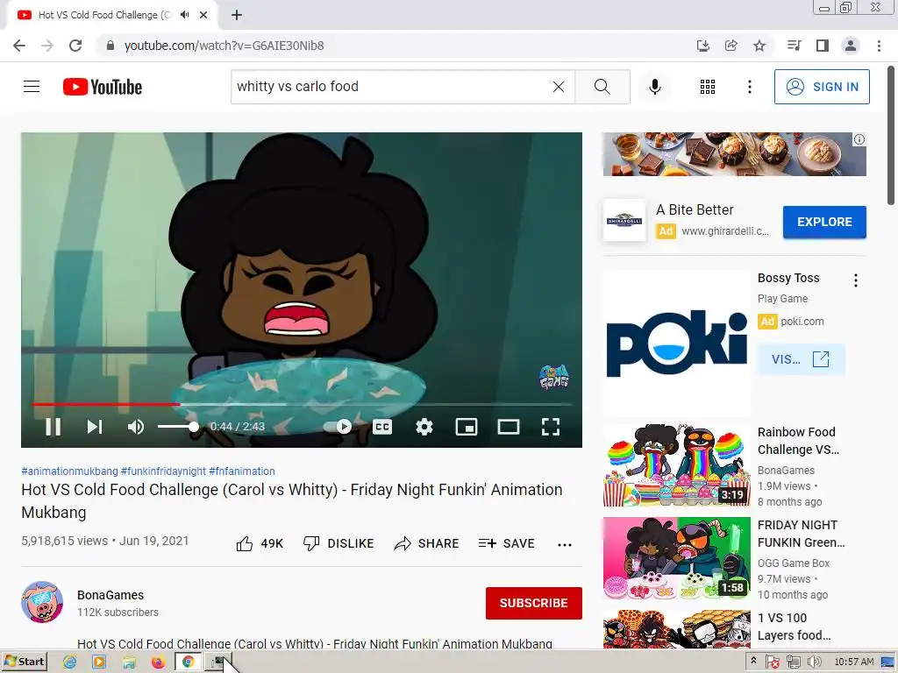The width and height of the screenshot is (898, 673).
Task: Open Chrome profile avatar
Action: (851, 46)
